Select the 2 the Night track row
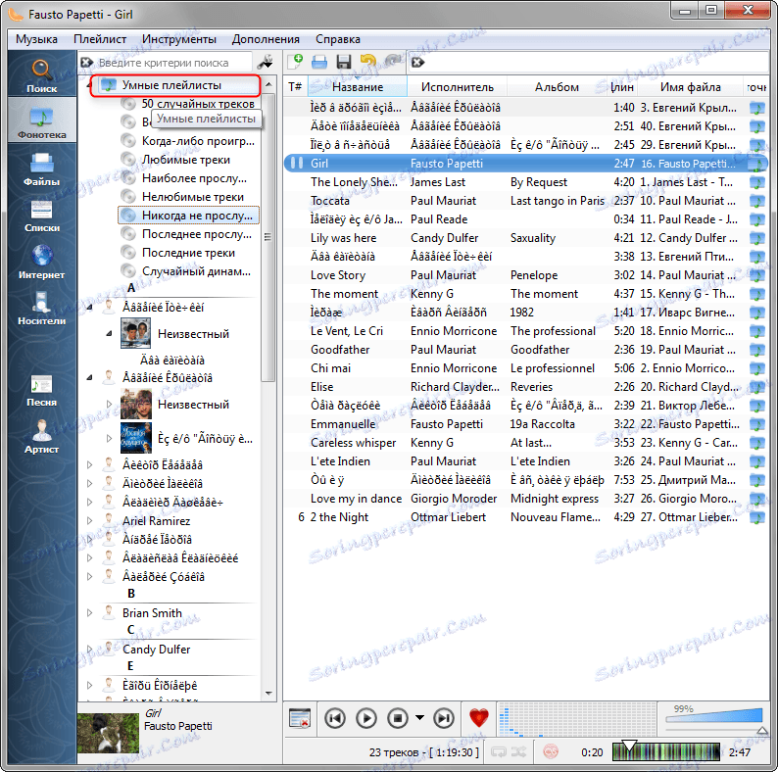 pos(526,517)
